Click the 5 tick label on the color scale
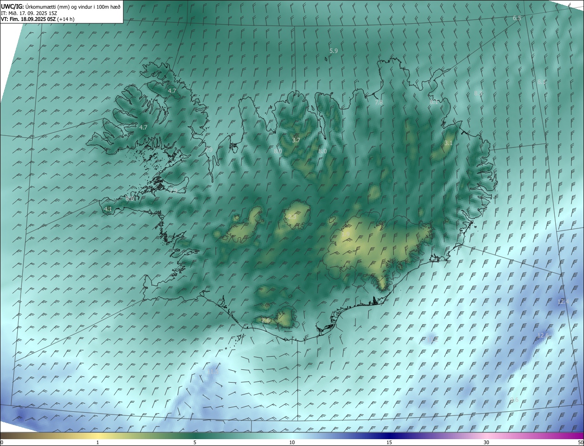The height and width of the screenshot is (446, 584). (195, 442)
